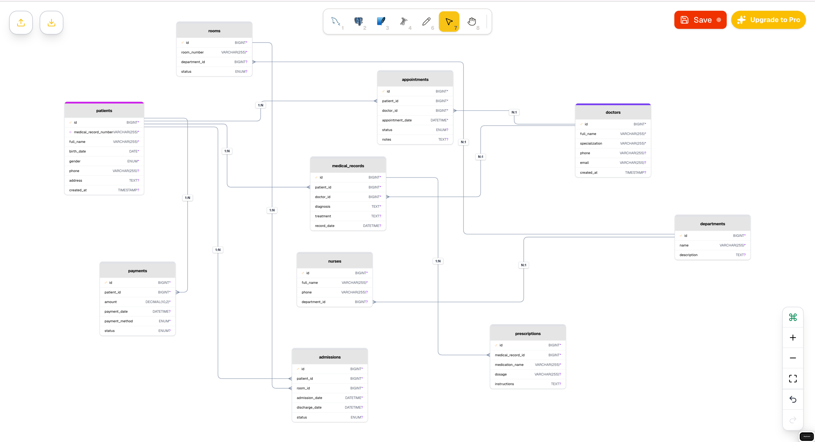Viewport: 815px width, 442px height.
Task: Activate the Select cursor tool
Action: (449, 21)
